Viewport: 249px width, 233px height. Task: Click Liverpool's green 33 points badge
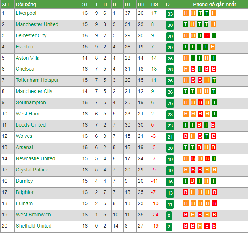pos(170,14)
